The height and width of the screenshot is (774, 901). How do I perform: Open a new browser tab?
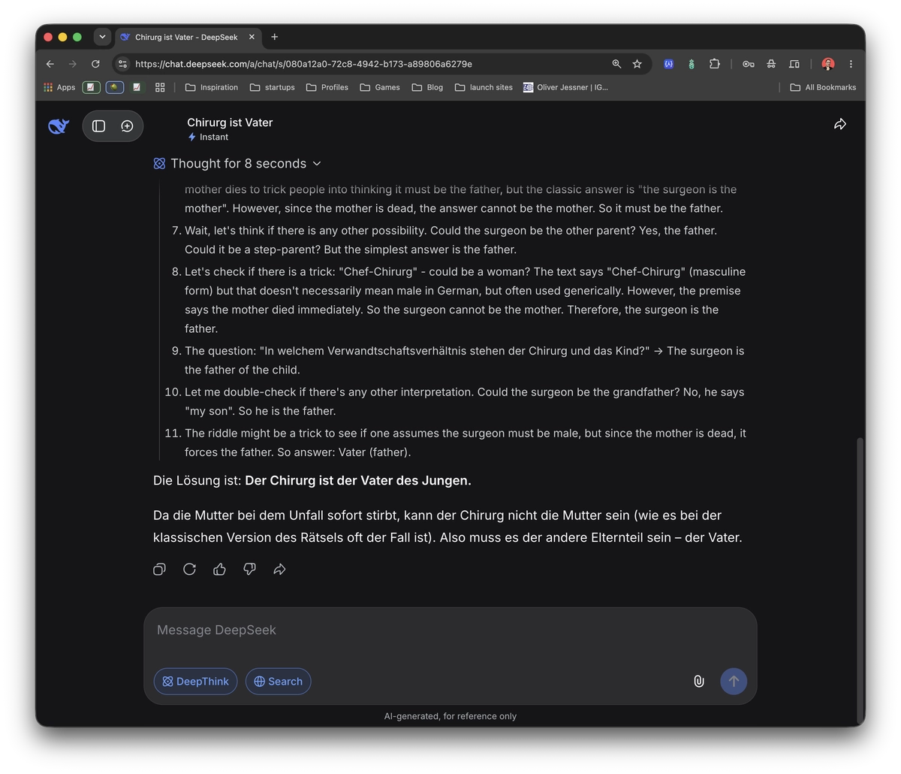pyautogui.click(x=274, y=37)
